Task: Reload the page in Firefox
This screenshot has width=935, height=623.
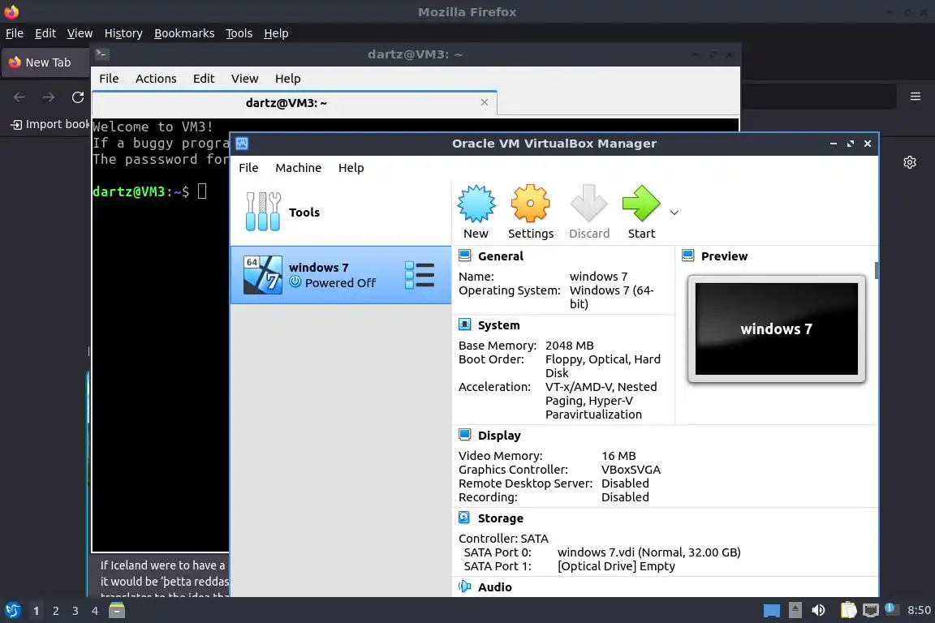Action: (x=78, y=97)
